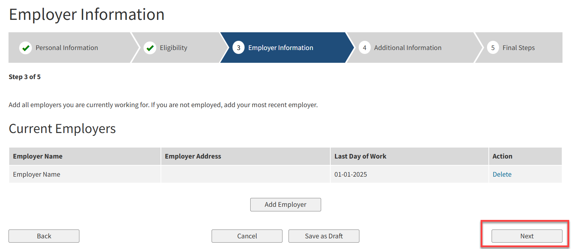This screenshot has height=249, width=571.
Task: Proceed with the Next button
Action: (527, 236)
